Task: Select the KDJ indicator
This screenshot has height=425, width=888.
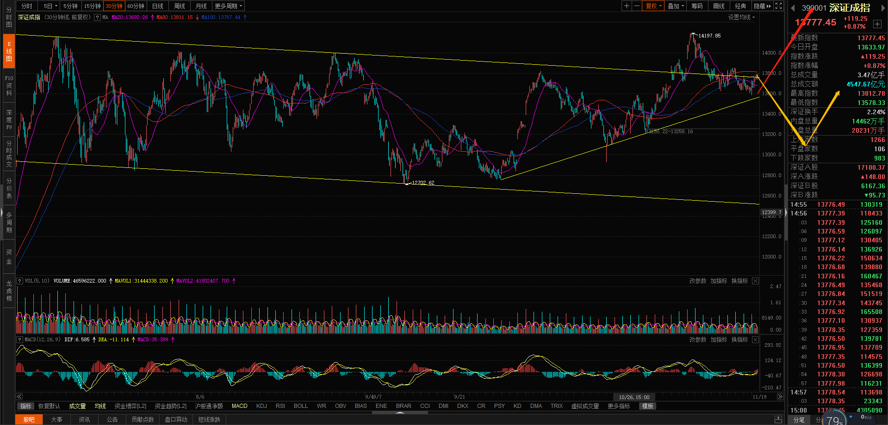Action: [x=261, y=406]
